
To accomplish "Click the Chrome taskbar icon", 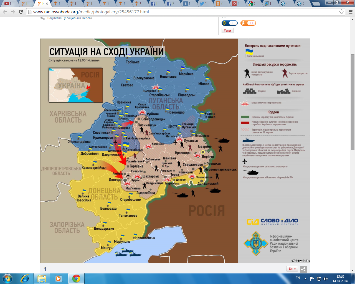I will (76, 278).
